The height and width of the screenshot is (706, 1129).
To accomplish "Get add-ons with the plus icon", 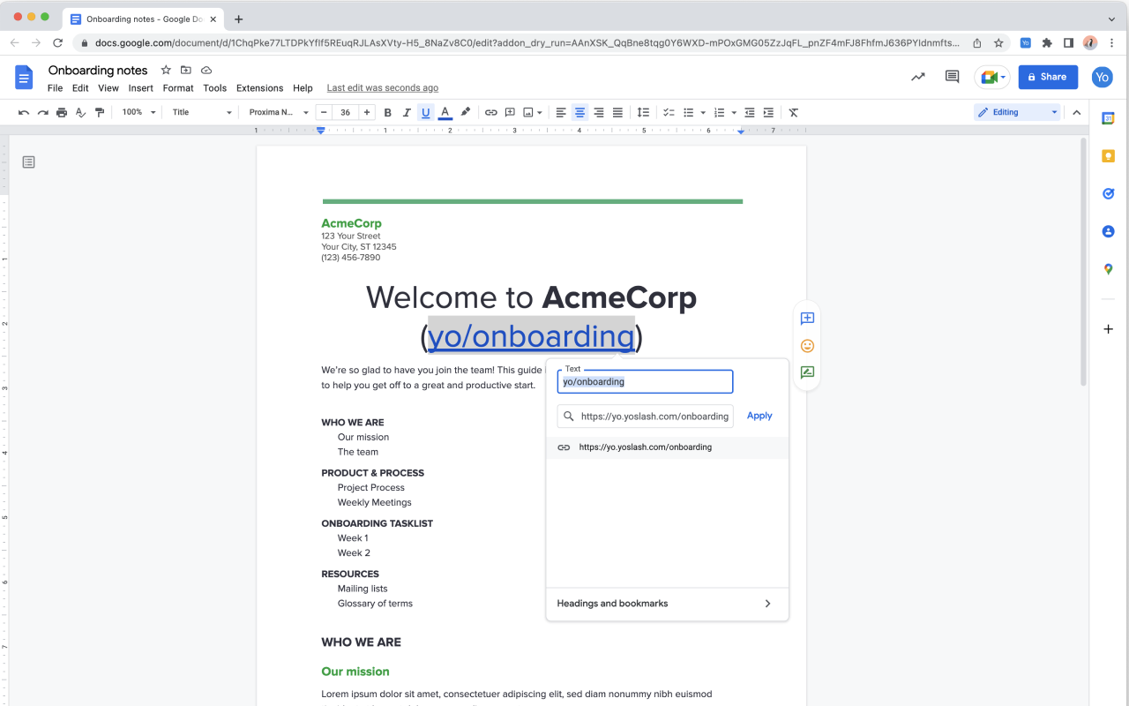I will tap(1109, 329).
